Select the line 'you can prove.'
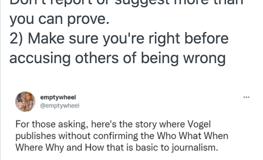263x160 pixels. 60,20
